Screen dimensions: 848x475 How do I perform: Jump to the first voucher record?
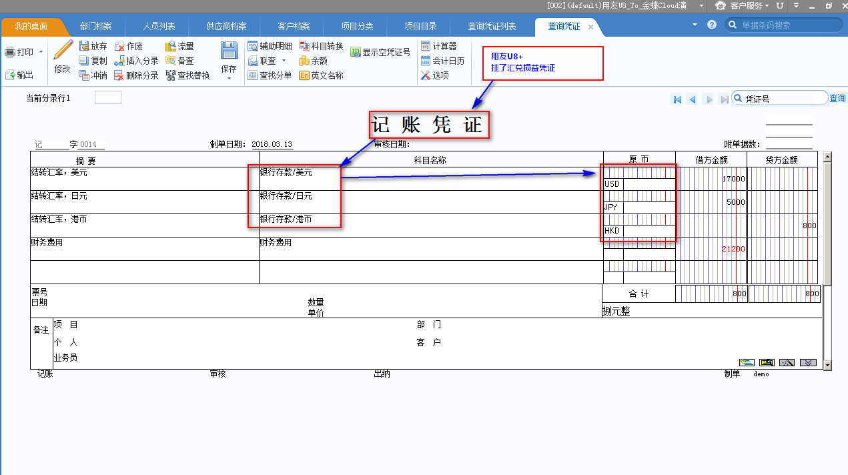(x=677, y=99)
